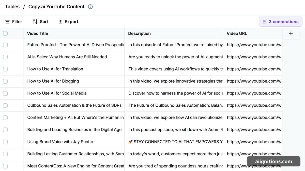Export the table data

[x=68, y=22]
